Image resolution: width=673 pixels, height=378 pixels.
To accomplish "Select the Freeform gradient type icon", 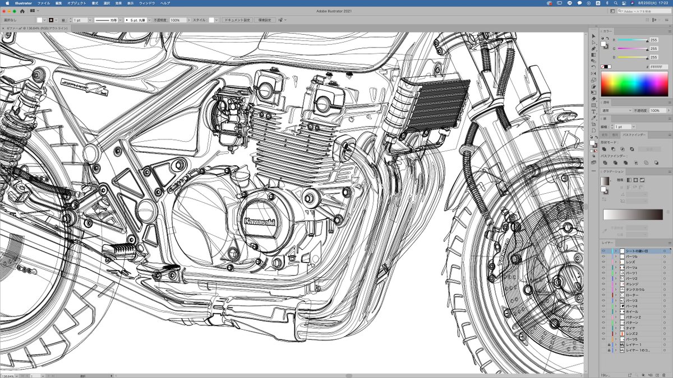I will click(643, 180).
